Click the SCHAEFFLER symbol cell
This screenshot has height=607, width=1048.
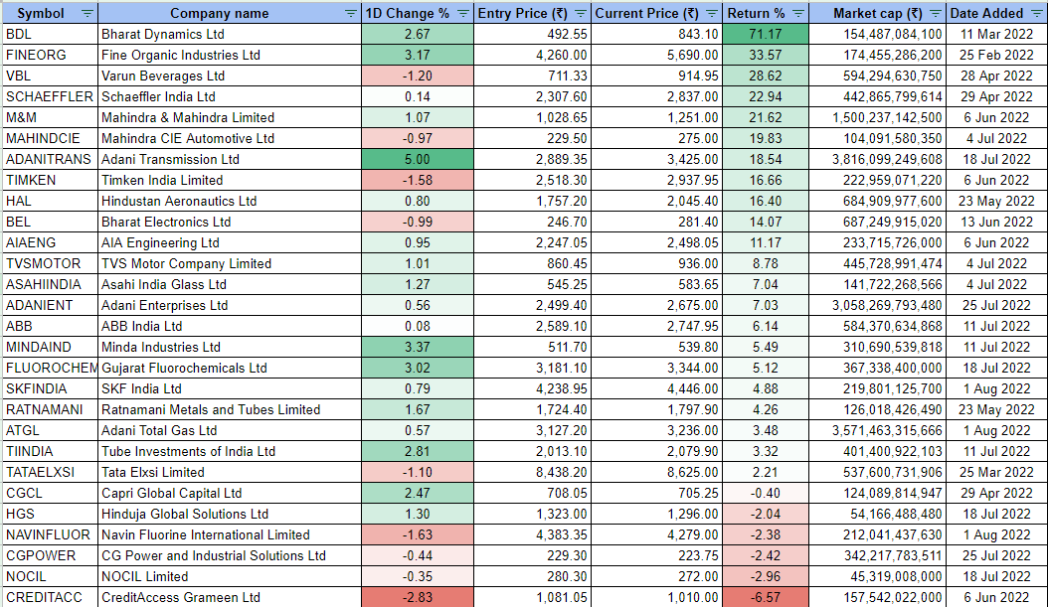[x=50, y=96]
